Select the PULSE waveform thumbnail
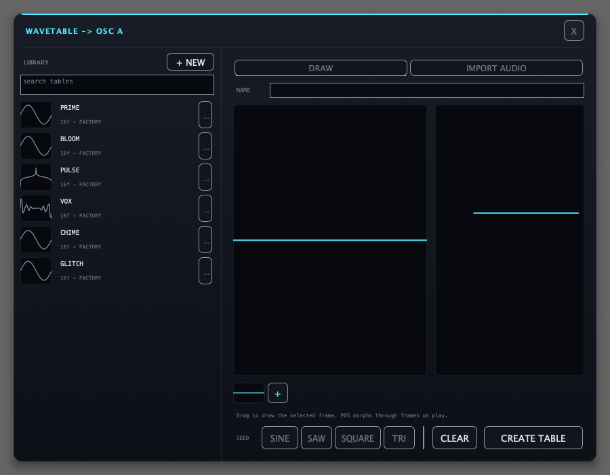 click(36, 177)
